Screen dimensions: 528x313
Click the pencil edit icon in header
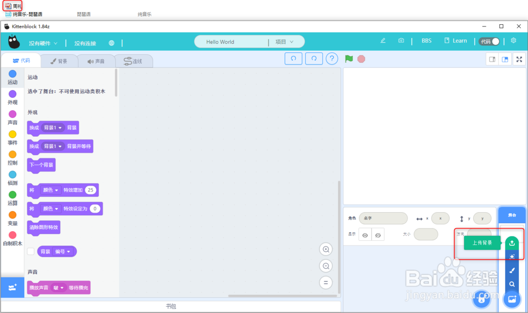(x=383, y=41)
